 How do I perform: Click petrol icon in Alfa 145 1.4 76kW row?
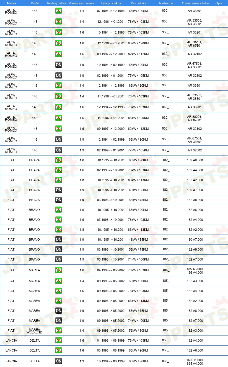pos(59,22)
